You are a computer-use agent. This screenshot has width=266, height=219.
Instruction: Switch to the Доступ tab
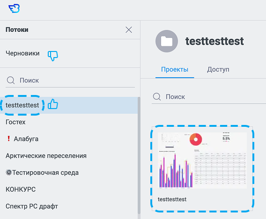[x=218, y=70]
